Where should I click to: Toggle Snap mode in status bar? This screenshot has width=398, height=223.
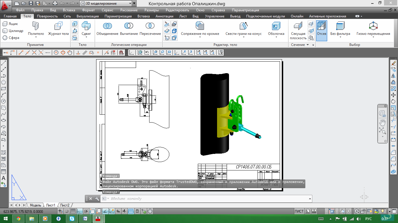pos(67,211)
